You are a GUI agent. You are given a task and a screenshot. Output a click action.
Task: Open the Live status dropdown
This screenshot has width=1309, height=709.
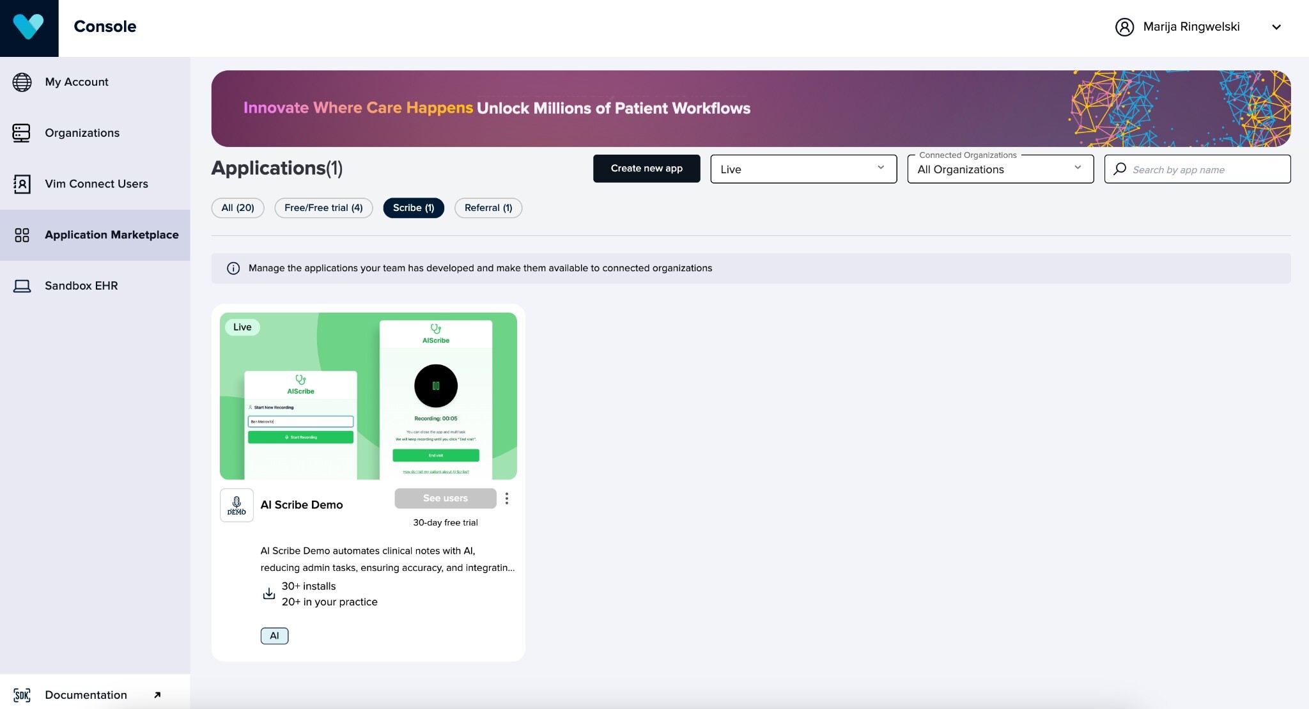[803, 169]
